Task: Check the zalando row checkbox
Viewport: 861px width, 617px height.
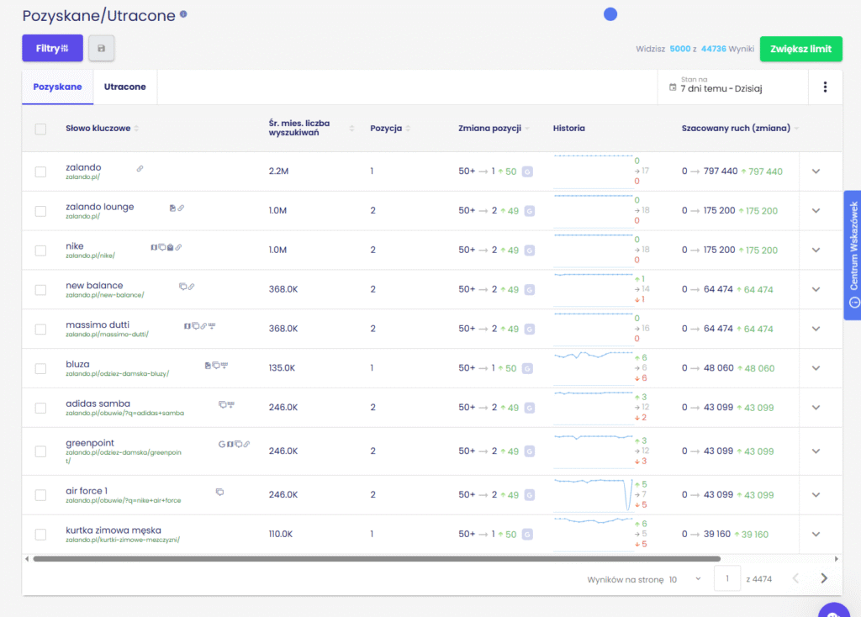Action: pyautogui.click(x=40, y=171)
